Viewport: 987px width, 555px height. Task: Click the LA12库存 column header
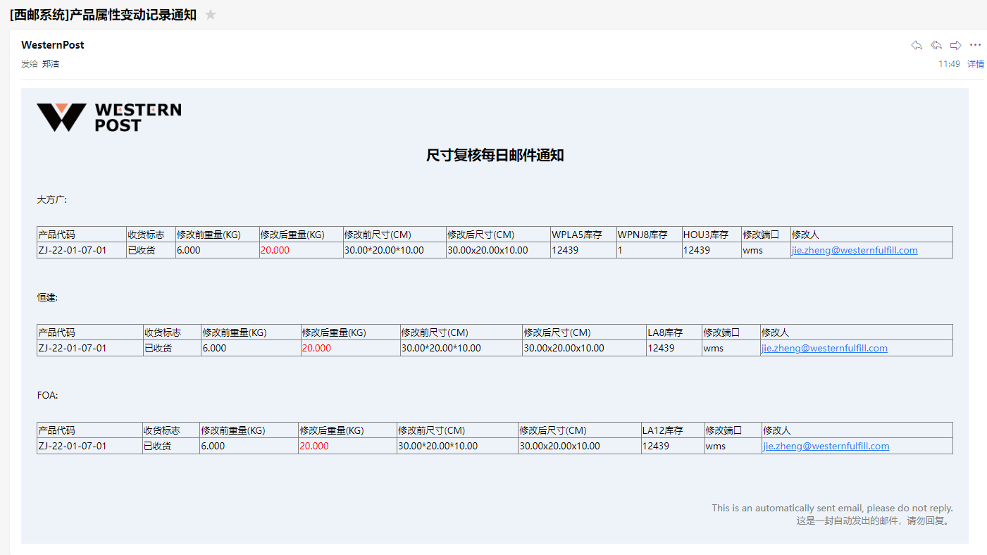click(x=663, y=430)
